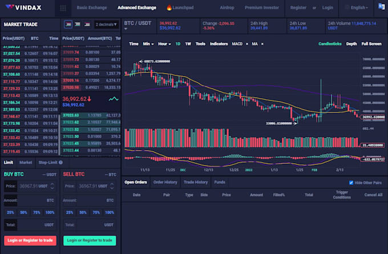This screenshot has height=254, width=388.
Task: Switch chart to Depth view
Action: tap(351, 44)
